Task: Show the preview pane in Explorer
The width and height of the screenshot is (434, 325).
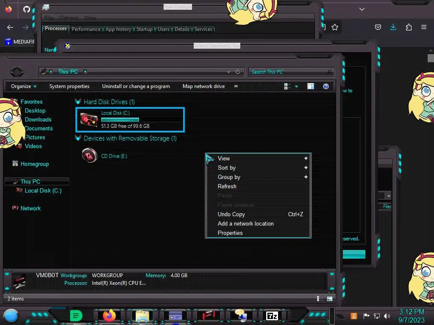Action: pyautogui.click(x=311, y=86)
